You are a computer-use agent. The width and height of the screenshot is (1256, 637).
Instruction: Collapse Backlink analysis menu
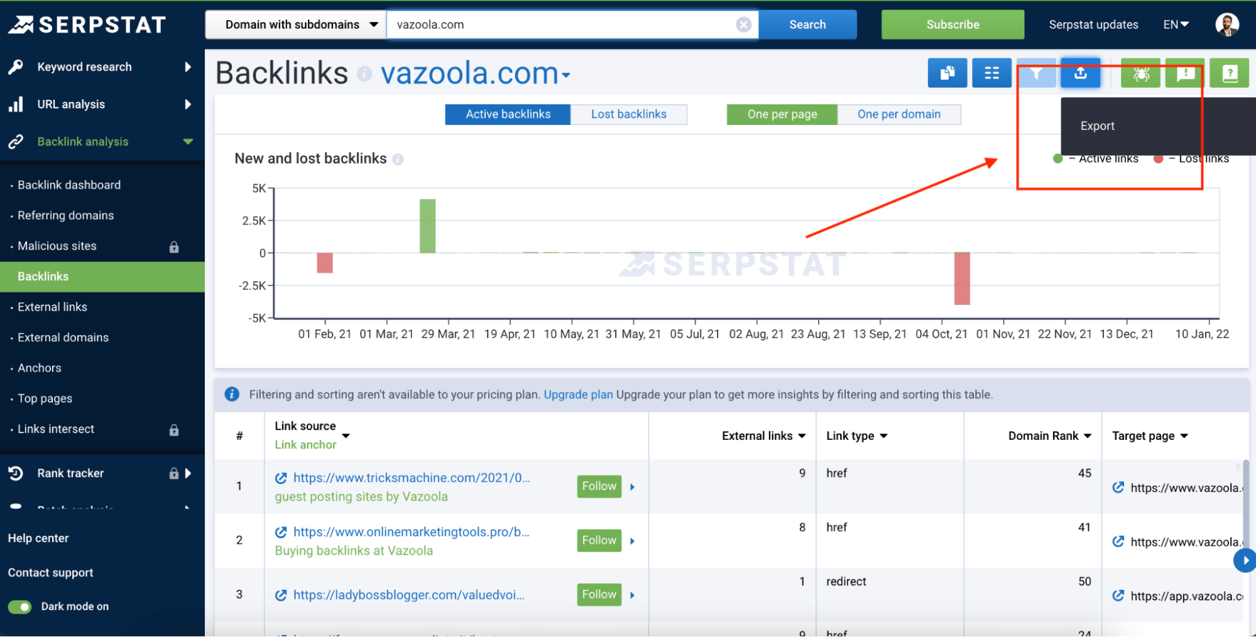click(188, 142)
